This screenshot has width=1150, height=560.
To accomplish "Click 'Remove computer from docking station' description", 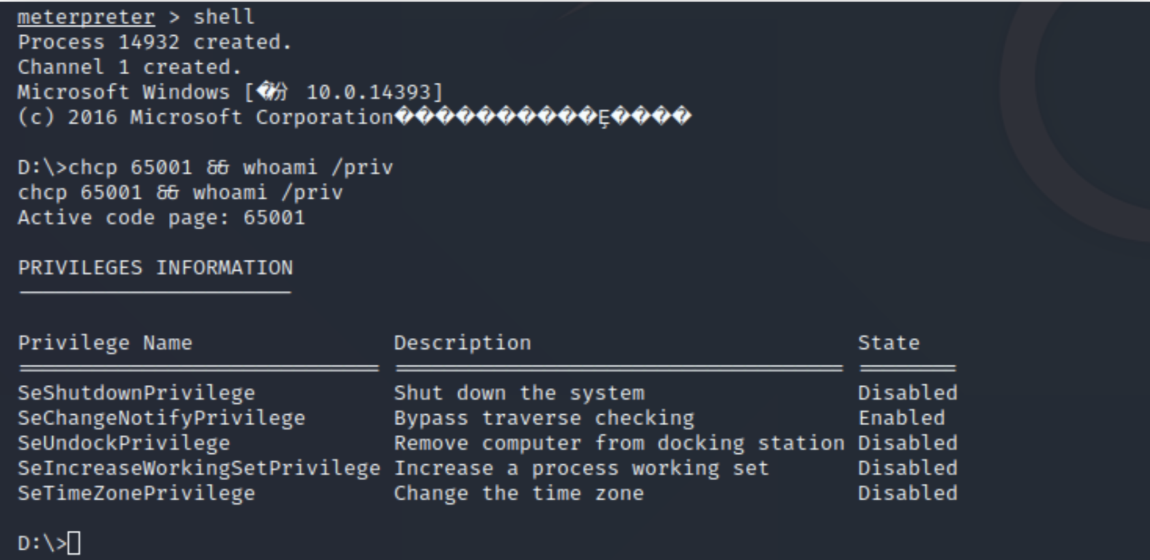I will (x=619, y=443).
